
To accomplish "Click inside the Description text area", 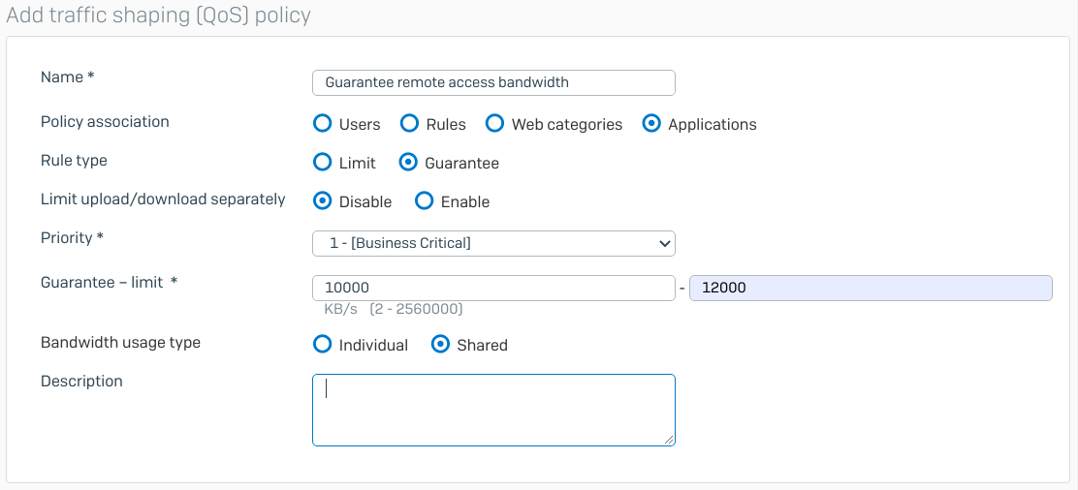I will pyautogui.click(x=492, y=410).
